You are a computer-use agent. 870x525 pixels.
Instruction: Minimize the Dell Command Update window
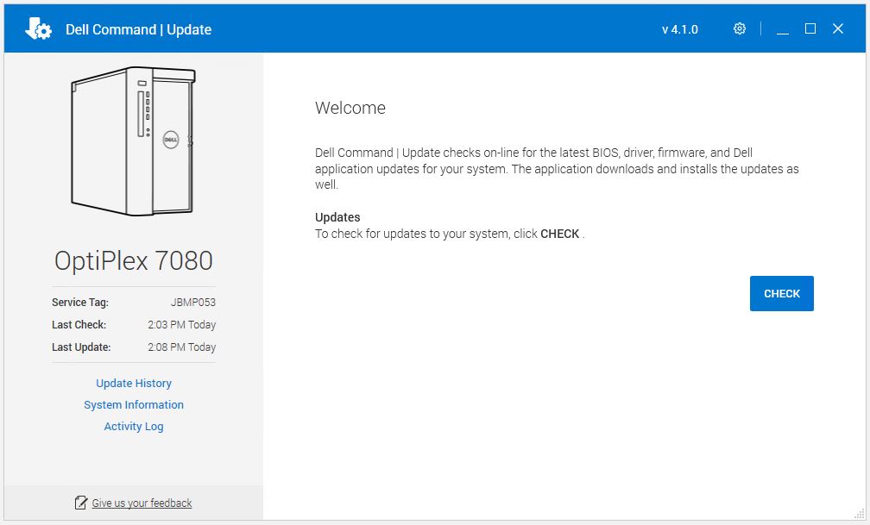click(x=783, y=29)
